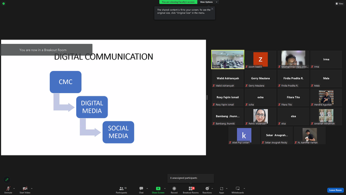Select the Bambang Jhunniki participant tile

click(228, 116)
